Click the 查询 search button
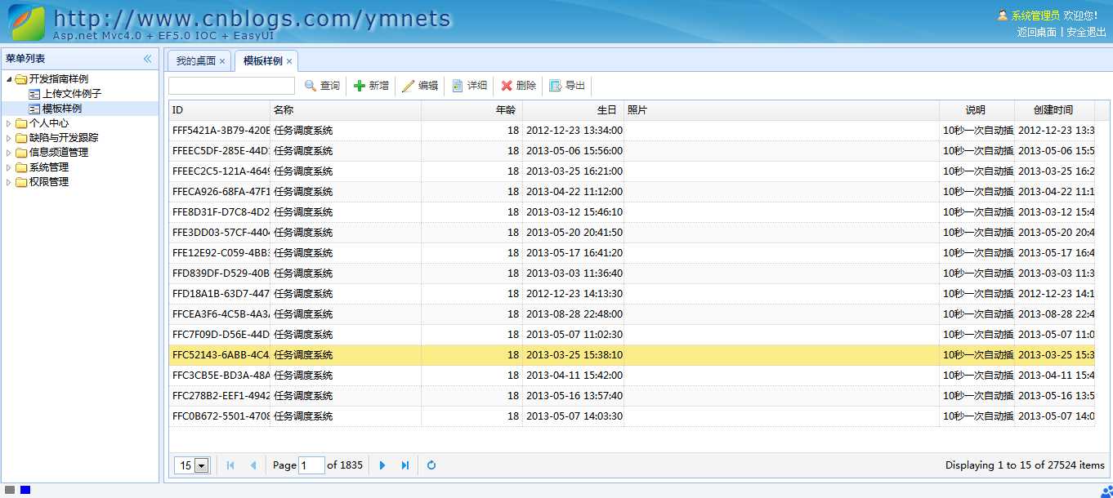1113x498 pixels. (x=322, y=86)
